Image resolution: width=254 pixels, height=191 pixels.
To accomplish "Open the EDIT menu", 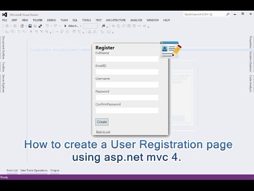I will (x=14, y=20).
